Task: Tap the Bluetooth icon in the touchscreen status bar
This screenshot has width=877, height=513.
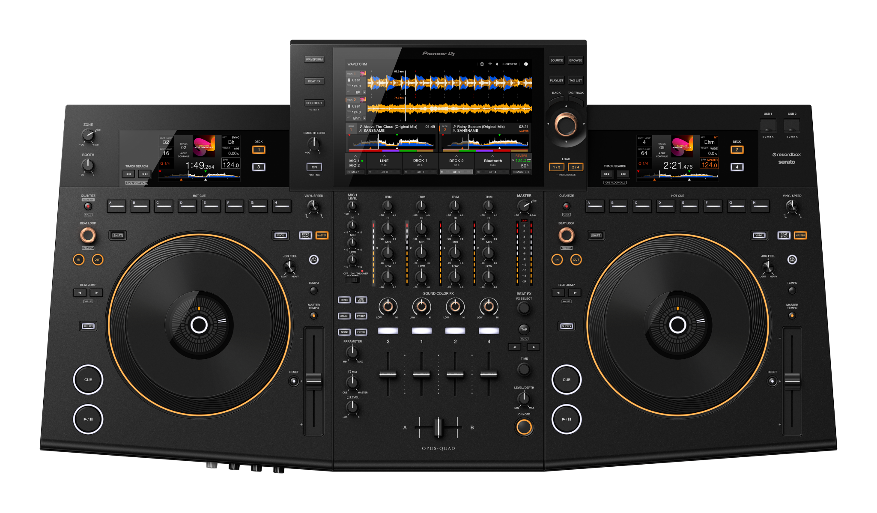Action: (x=497, y=64)
